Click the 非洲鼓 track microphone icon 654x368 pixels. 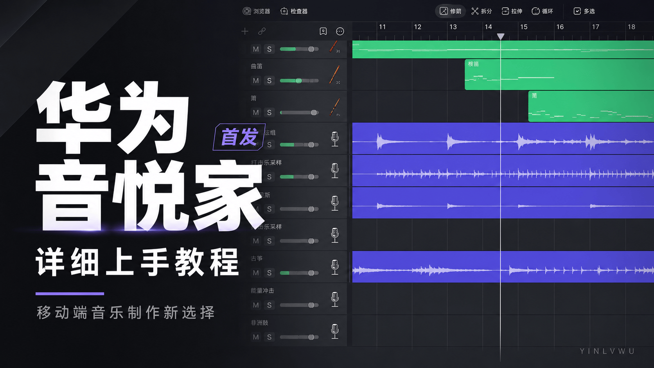(x=335, y=331)
